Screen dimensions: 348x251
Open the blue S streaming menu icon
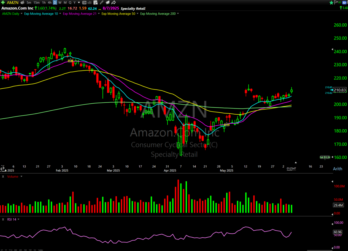[x=344, y=2]
